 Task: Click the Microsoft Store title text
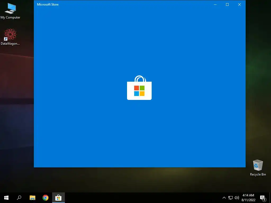pos(48,4)
